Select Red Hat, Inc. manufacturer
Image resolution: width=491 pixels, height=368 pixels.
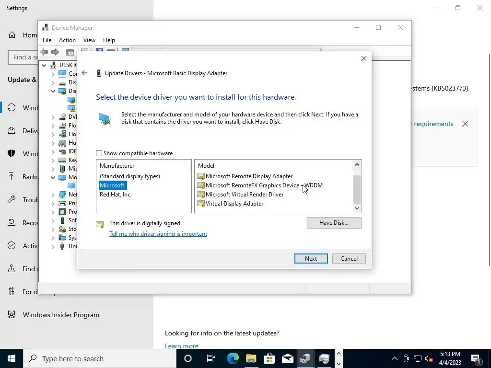pyautogui.click(x=116, y=195)
